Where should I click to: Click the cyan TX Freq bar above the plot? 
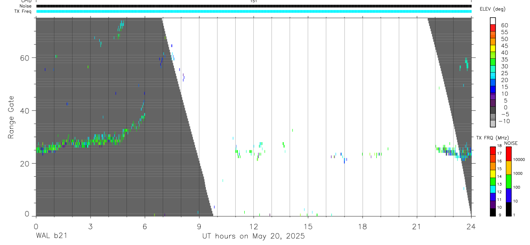pyautogui.click(x=254, y=11)
